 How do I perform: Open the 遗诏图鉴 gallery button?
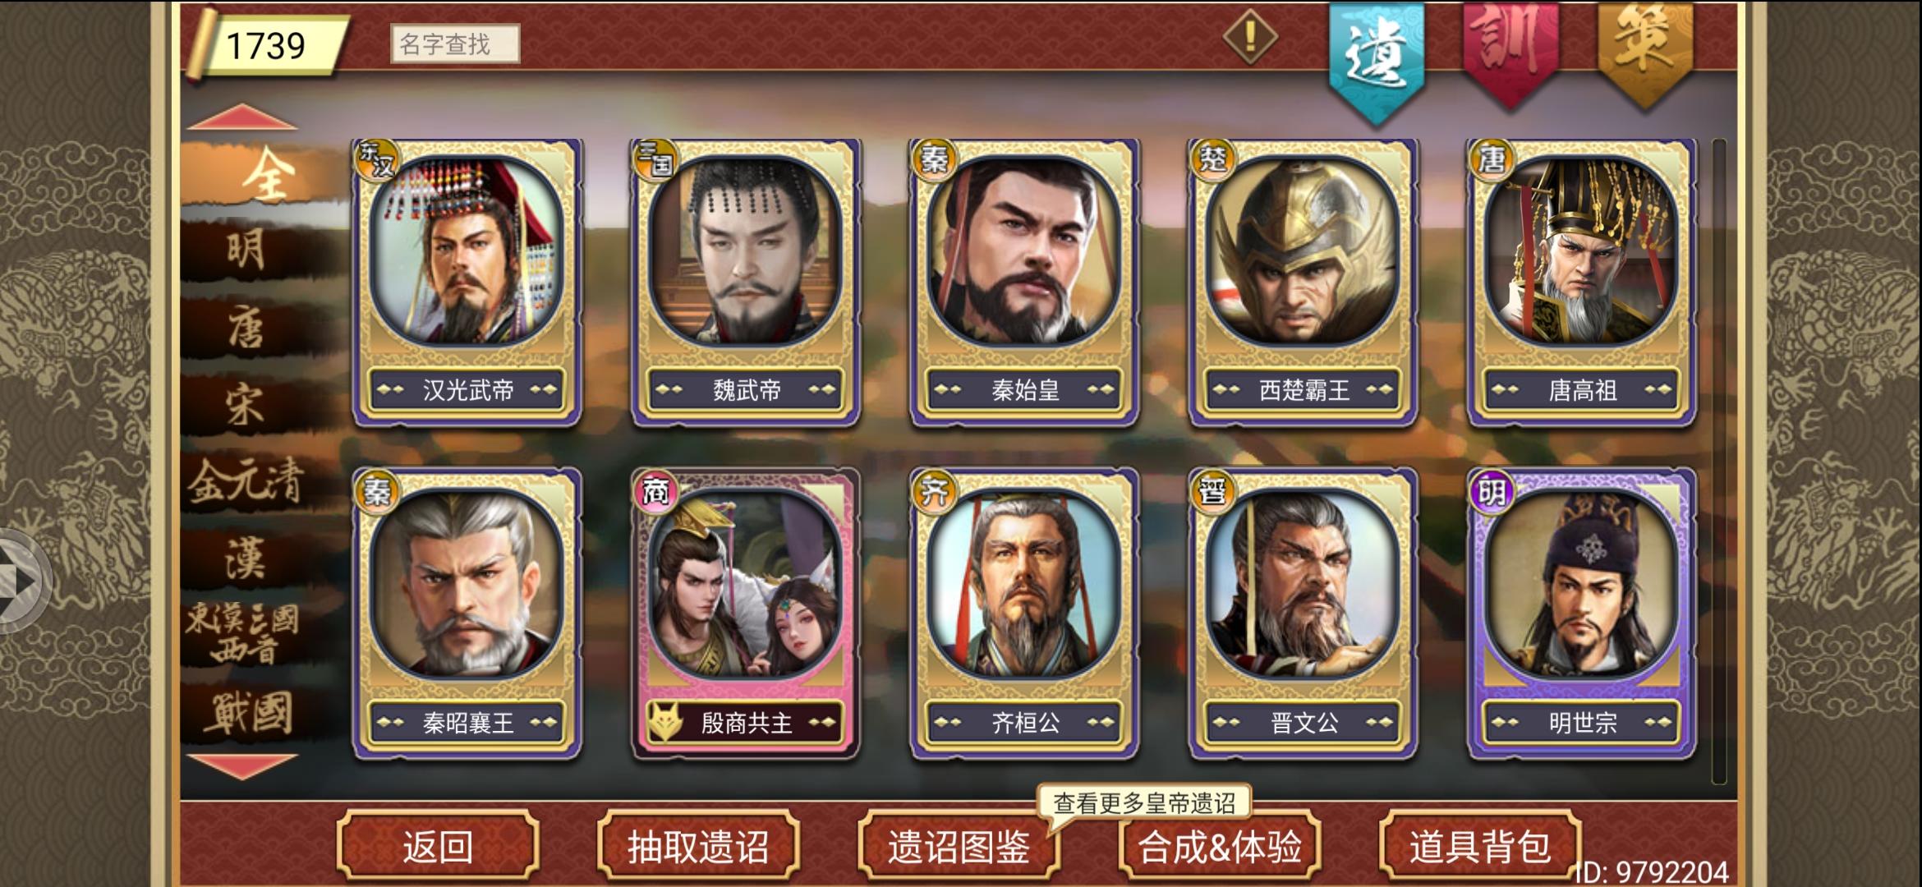[x=959, y=846]
